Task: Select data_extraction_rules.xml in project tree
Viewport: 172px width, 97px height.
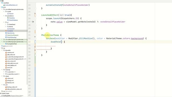Action: click(x=14, y=89)
